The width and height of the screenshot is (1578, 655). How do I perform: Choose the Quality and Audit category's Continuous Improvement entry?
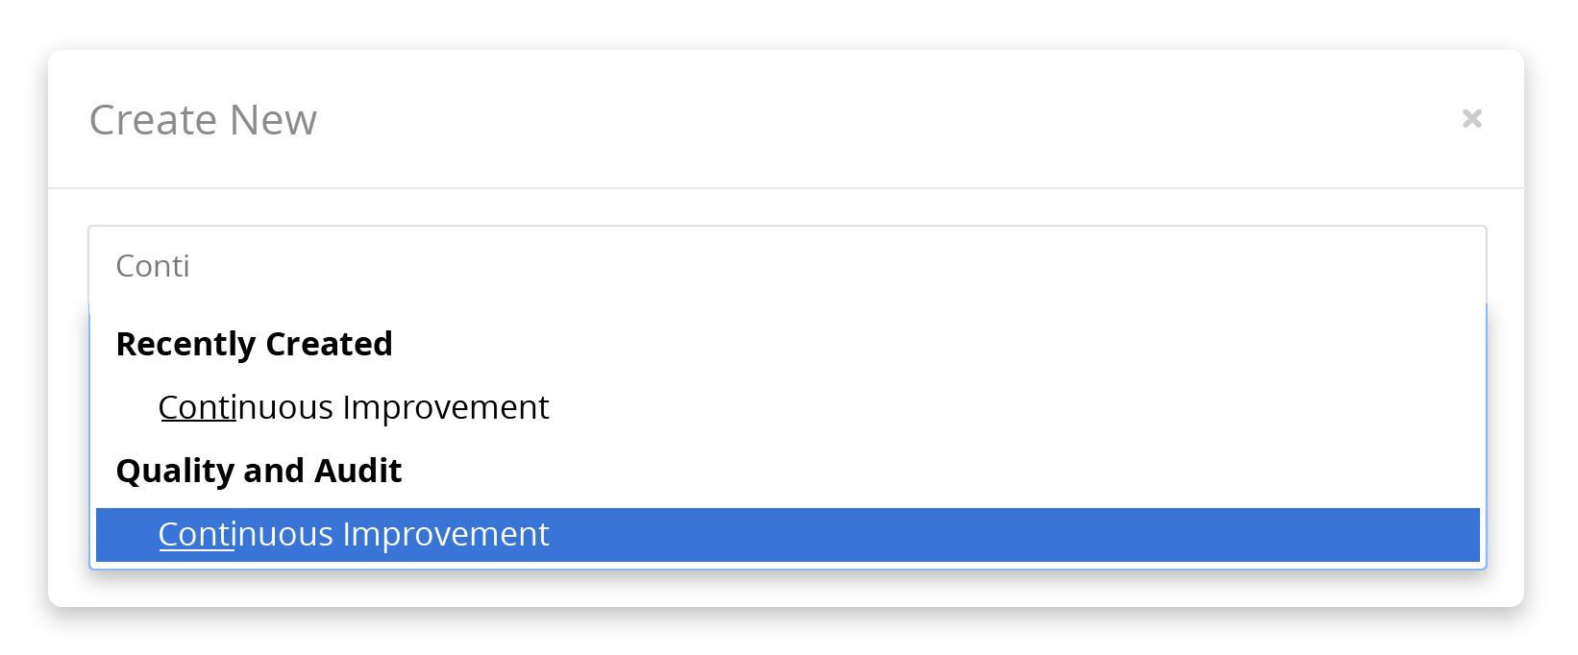point(787,535)
